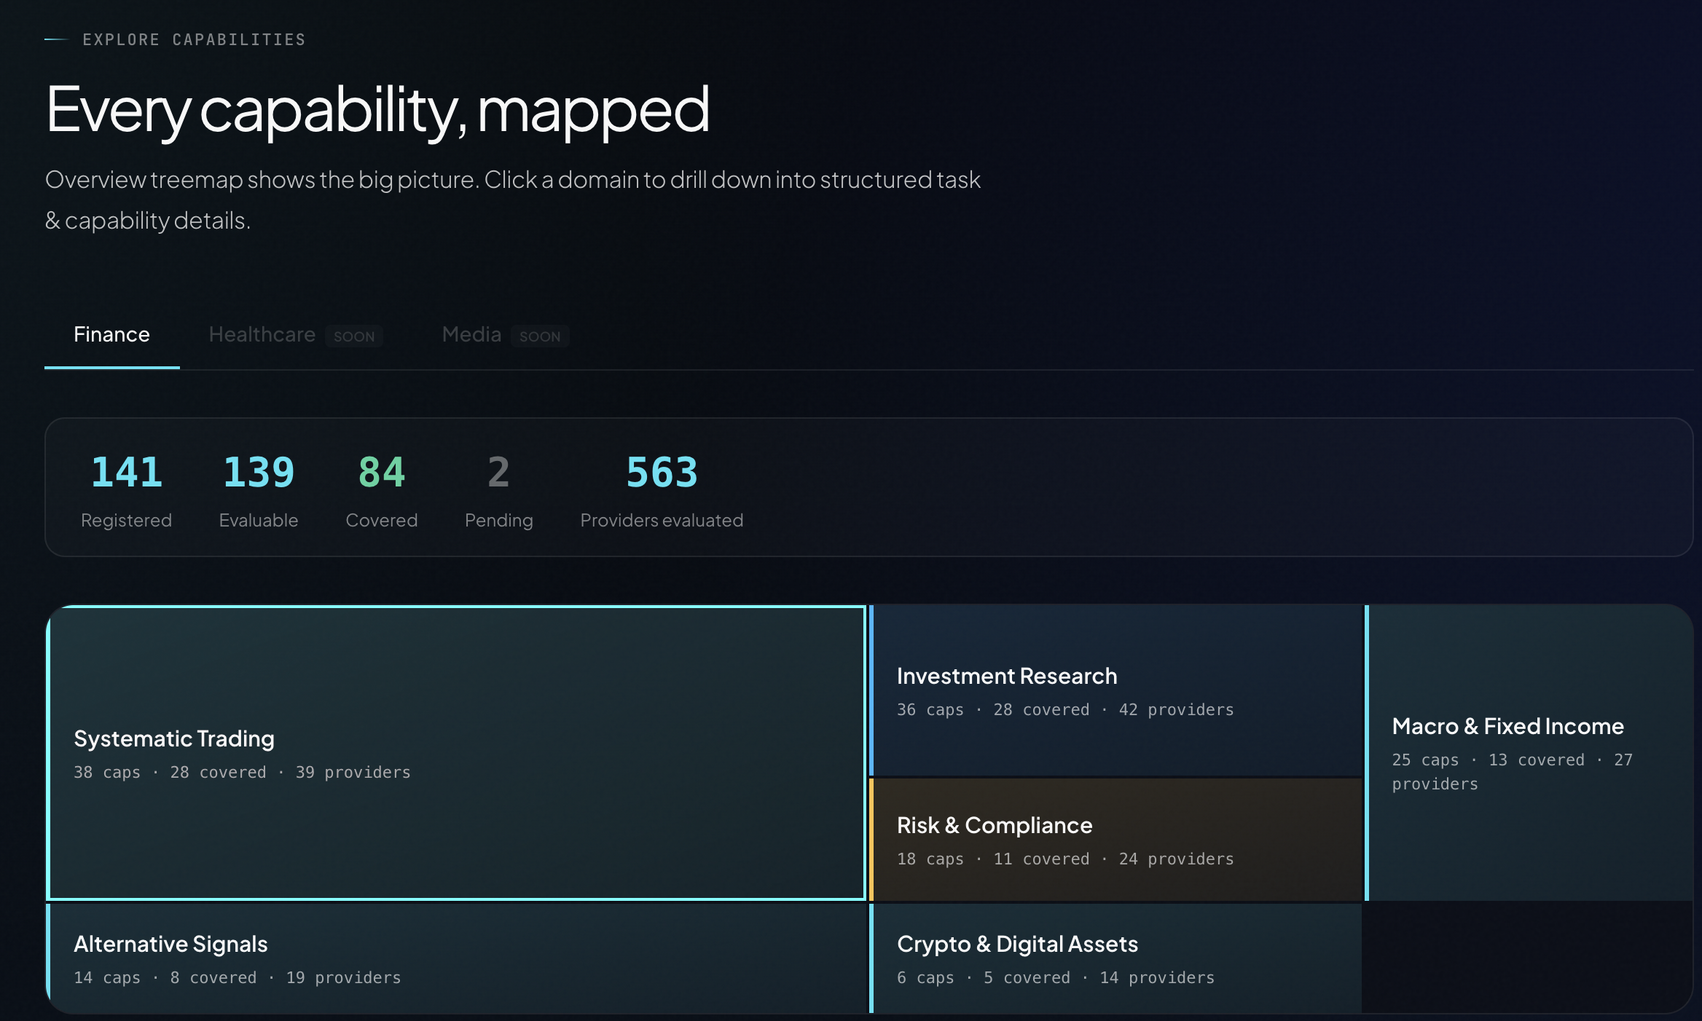
Task: Click Systematic Trading's caps and providers subtitle
Action: [242, 772]
